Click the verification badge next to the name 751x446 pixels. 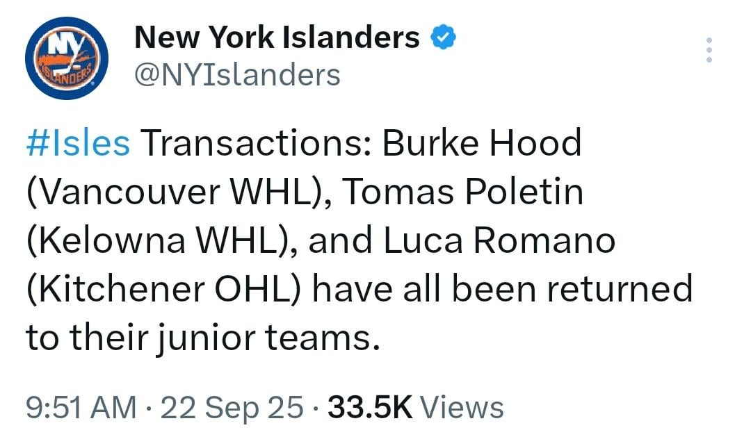pos(444,37)
